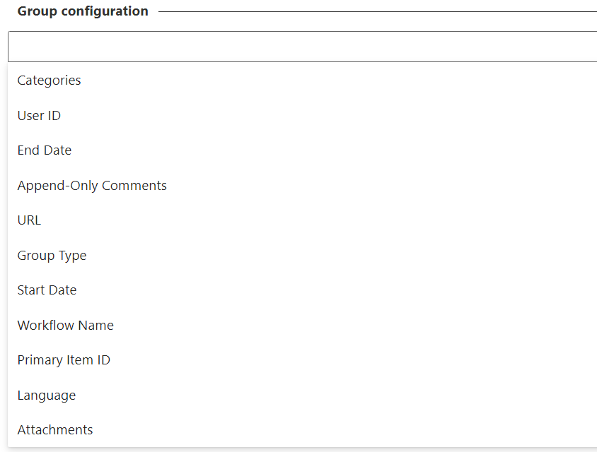Select the Attachments option
Image resolution: width=597 pixels, height=452 pixels.
point(55,430)
